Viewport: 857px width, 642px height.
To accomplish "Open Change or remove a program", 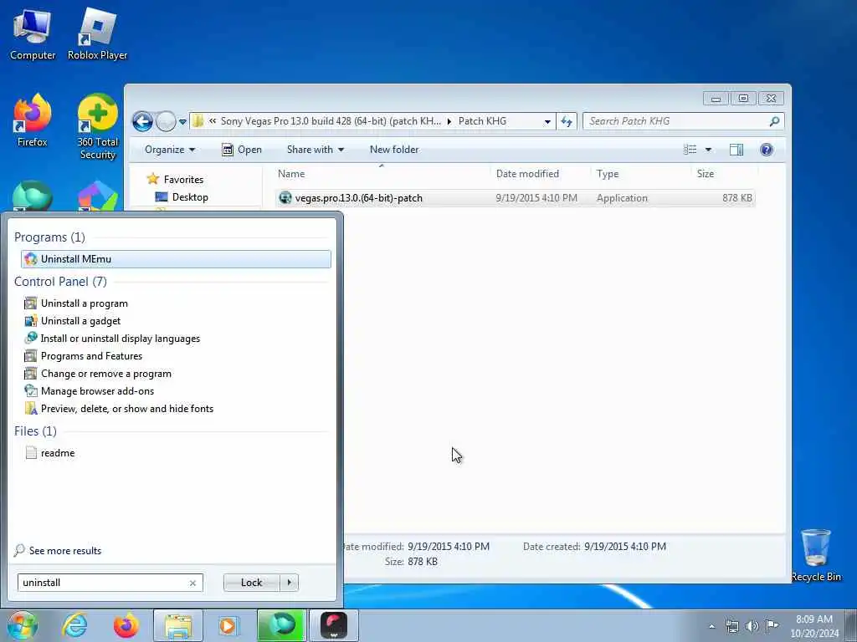I will 106,374.
